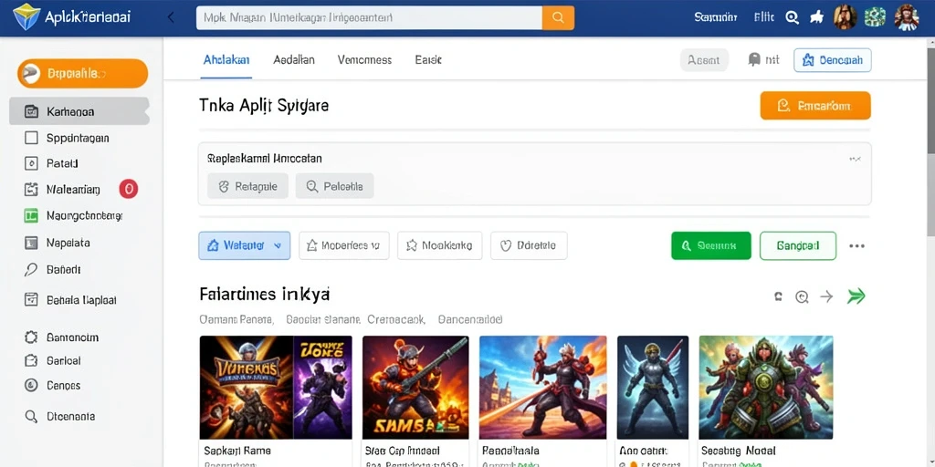Click the Pelcatia search chip
This screenshot has height=467, width=935.
click(x=334, y=186)
